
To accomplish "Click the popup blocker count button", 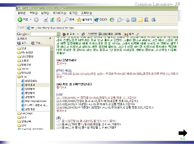I will coord(110,34).
